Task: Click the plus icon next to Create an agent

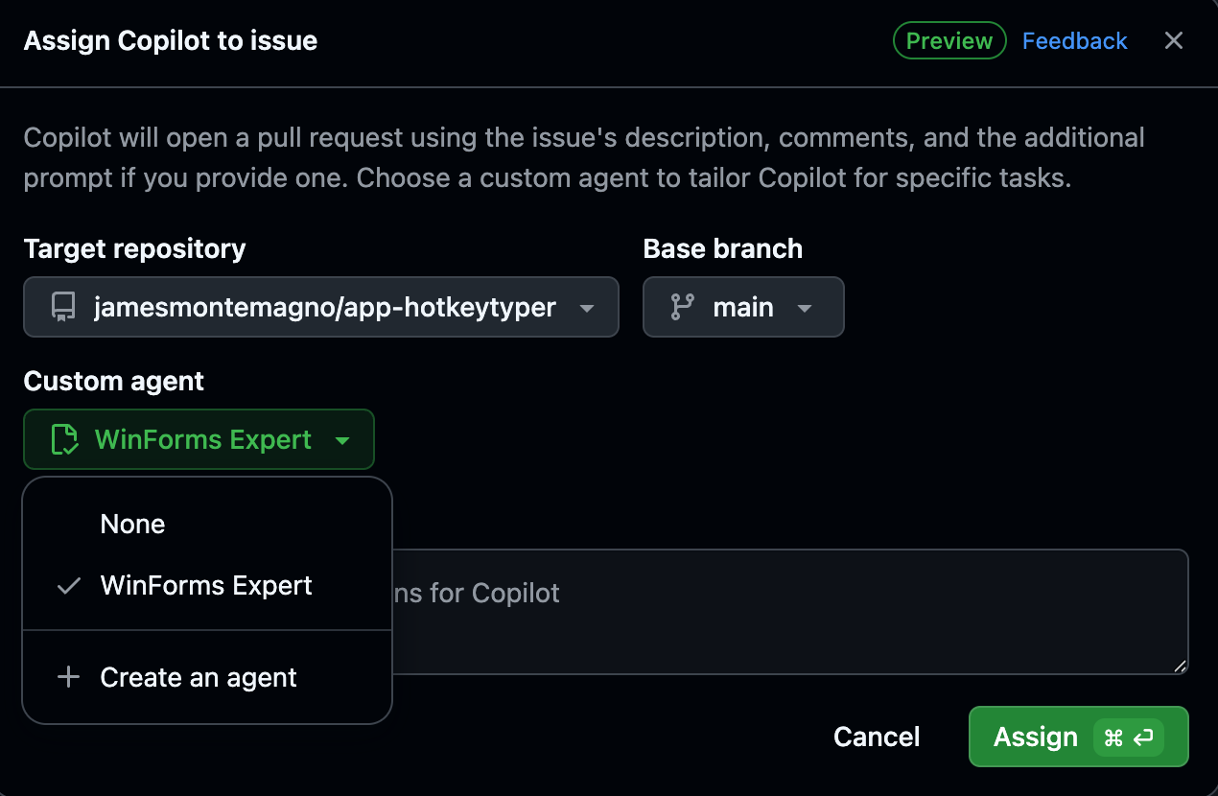Action: point(68,677)
